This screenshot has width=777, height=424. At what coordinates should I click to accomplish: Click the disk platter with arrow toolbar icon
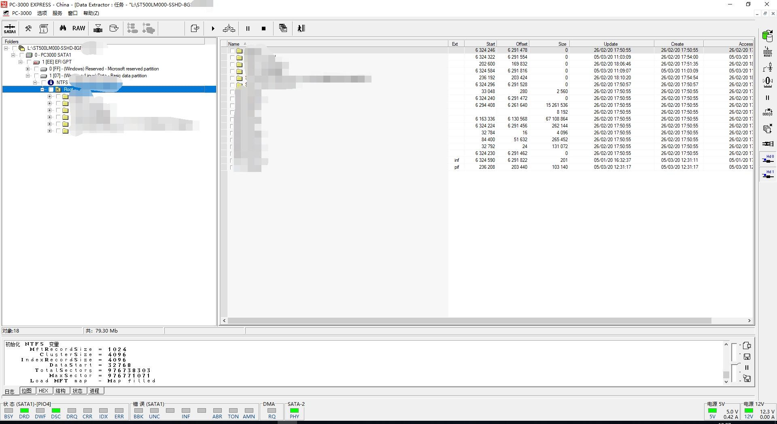point(98,28)
